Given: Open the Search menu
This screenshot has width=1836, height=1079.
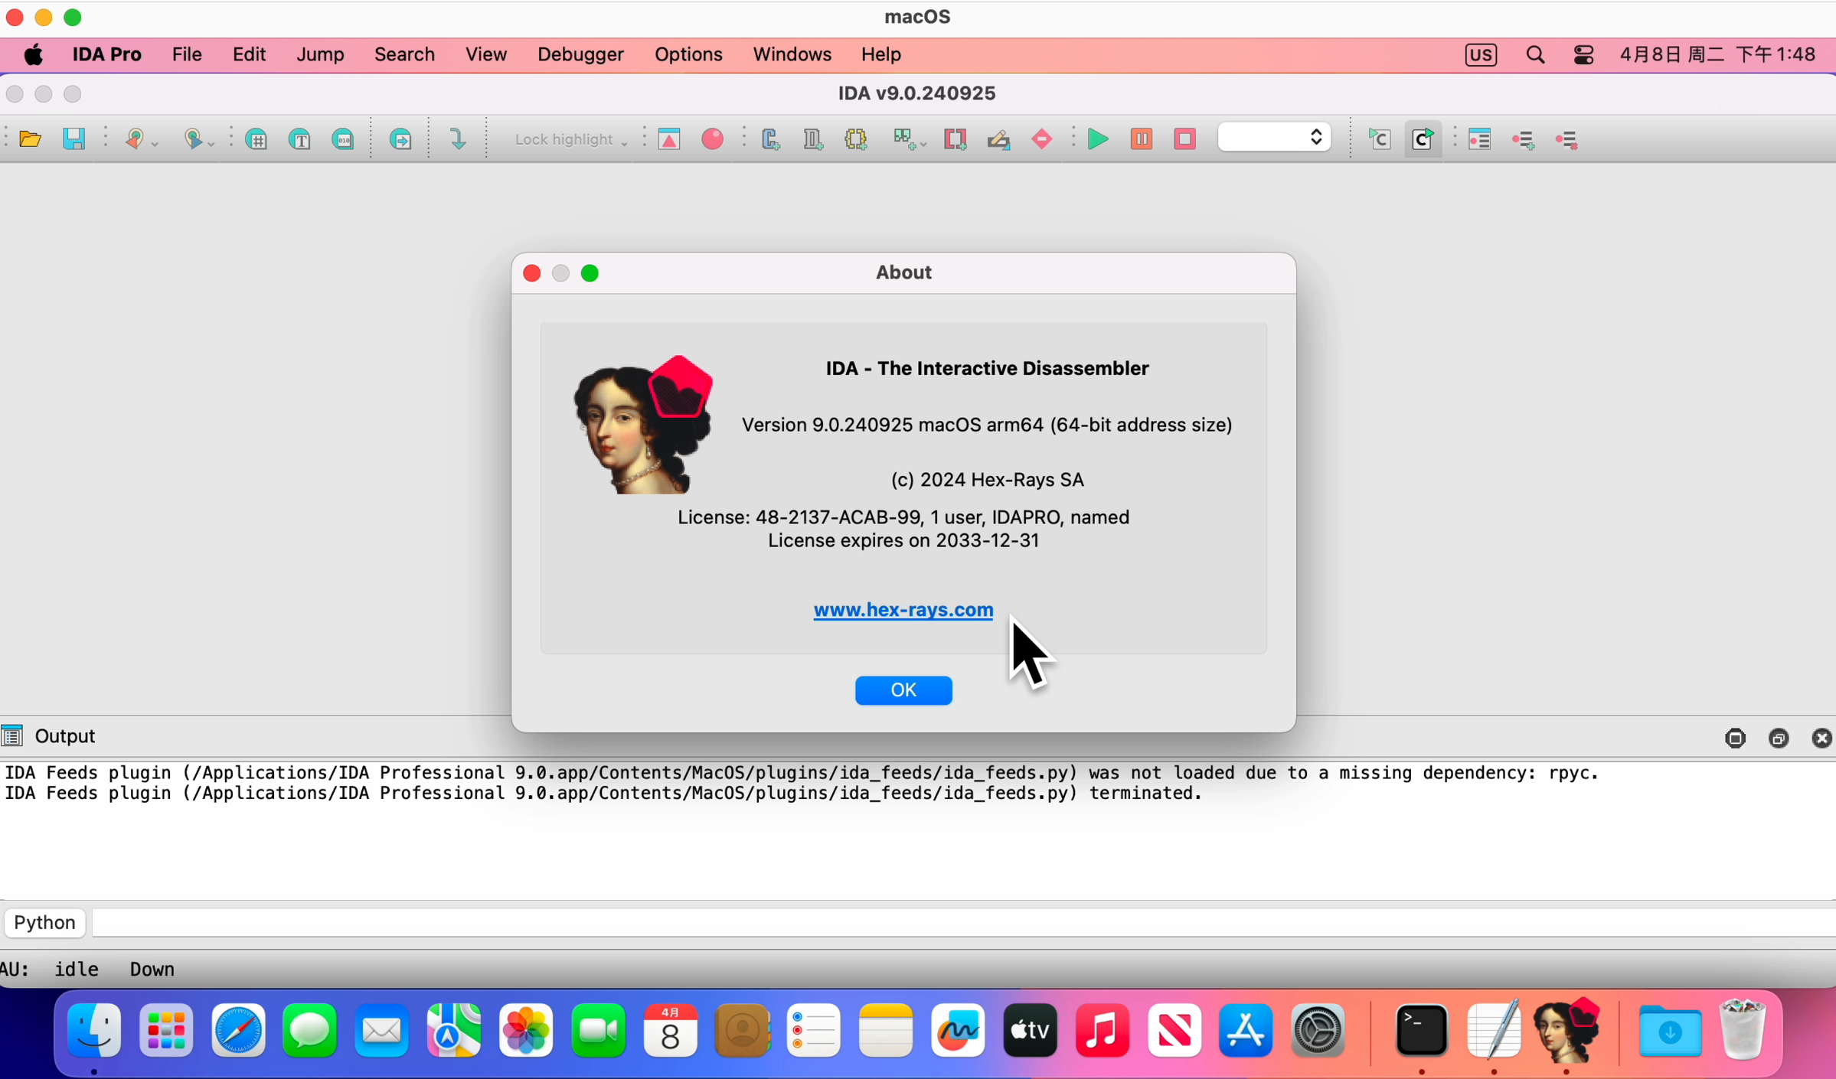Looking at the screenshot, I should coord(404,54).
